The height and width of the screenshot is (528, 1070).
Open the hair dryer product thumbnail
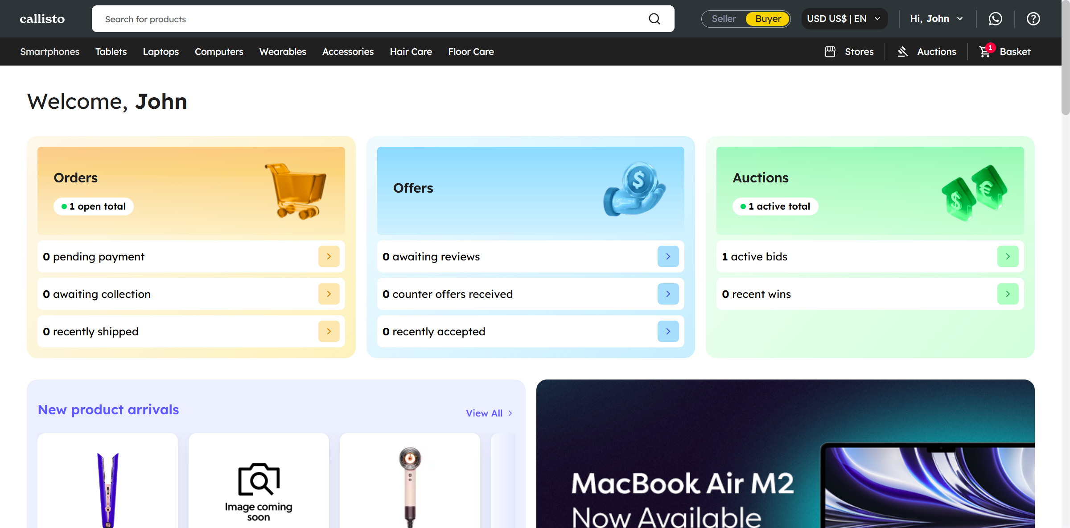410,487
